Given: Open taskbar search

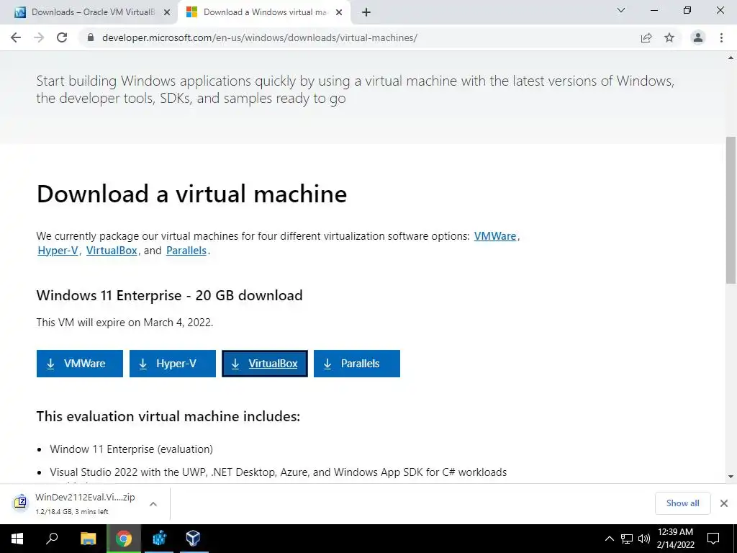Looking at the screenshot, I should tap(52, 539).
